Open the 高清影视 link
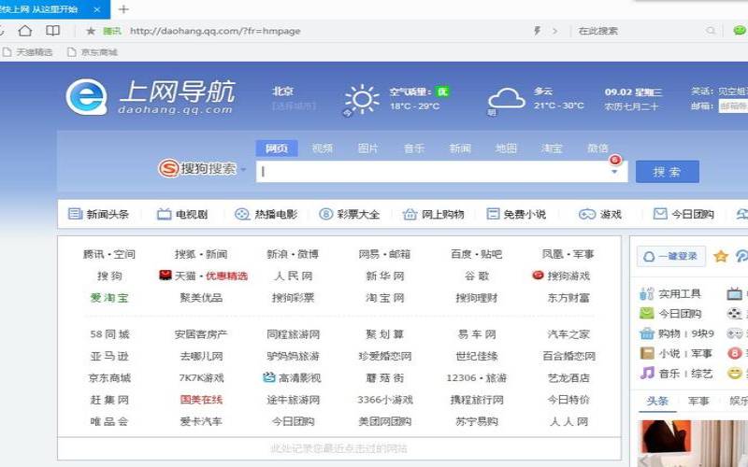748x467 pixels. pyautogui.click(x=292, y=378)
